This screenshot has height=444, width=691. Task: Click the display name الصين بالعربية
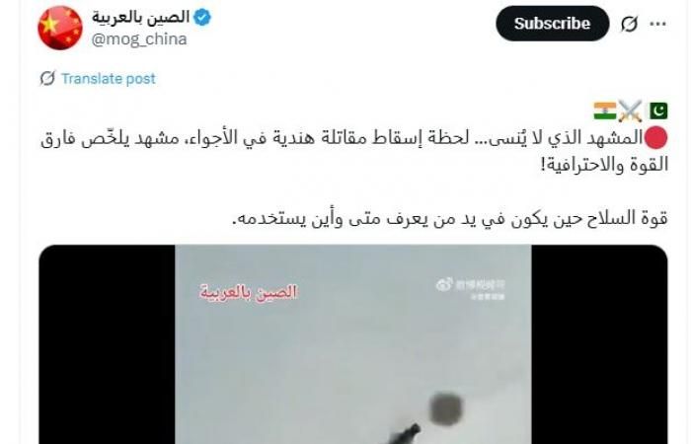point(140,18)
